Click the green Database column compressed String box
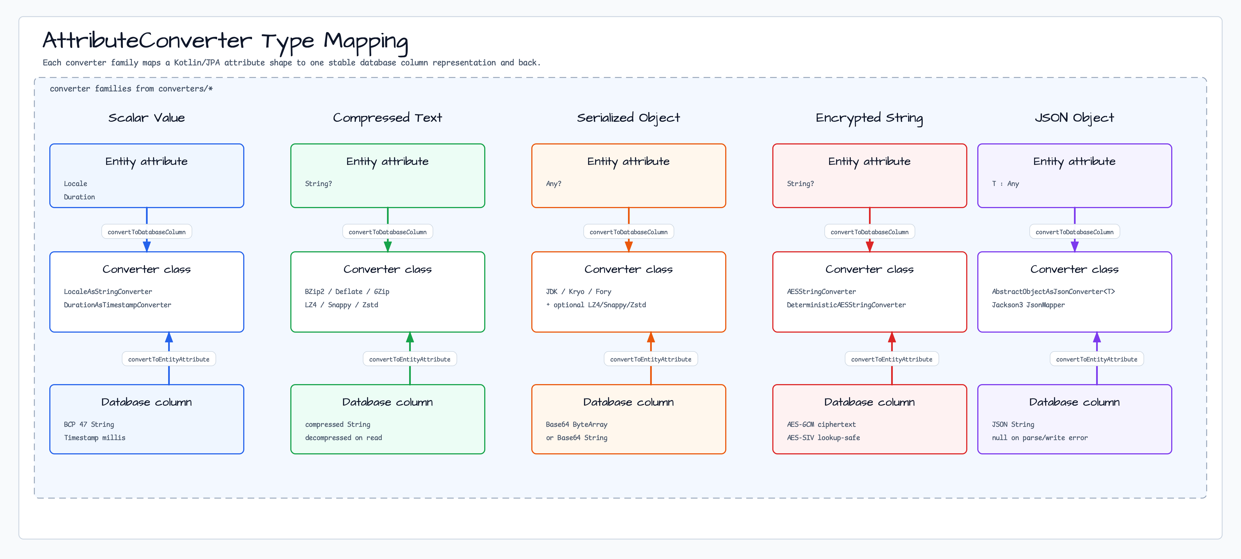1241x559 pixels. 387,419
